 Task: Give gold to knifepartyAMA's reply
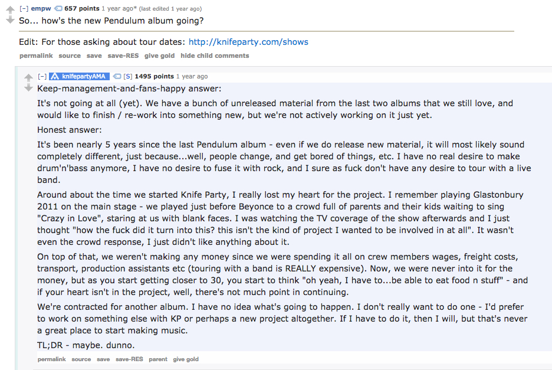click(x=186, y=359)
